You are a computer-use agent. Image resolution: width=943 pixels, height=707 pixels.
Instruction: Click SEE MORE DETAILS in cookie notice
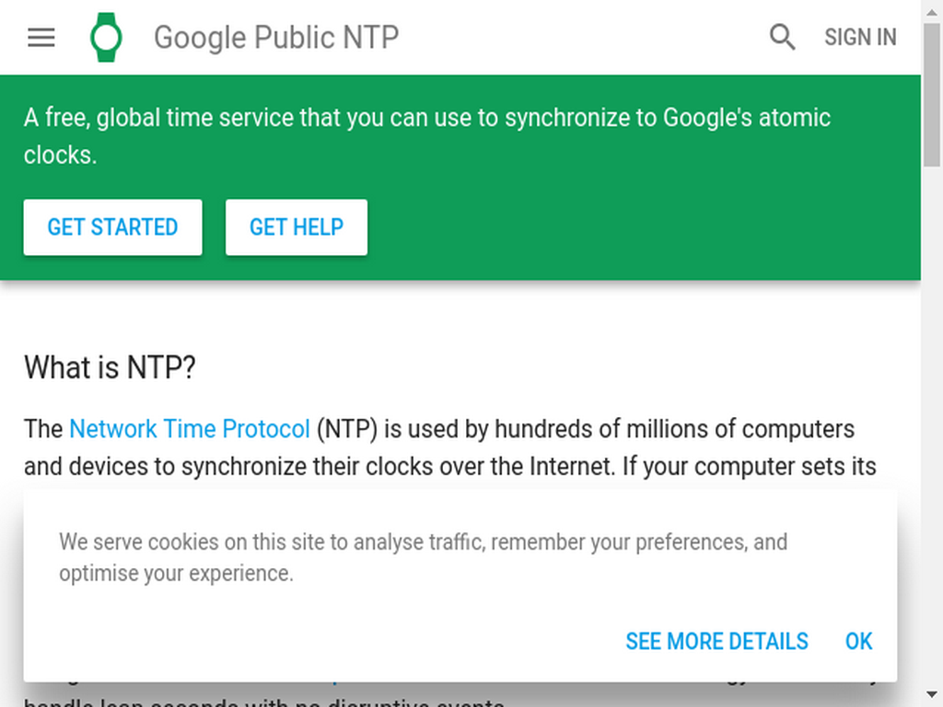click(x=716, y=642)
